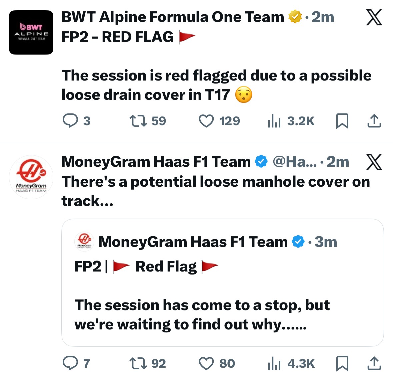This screenshot has width=393, height=372.
Task: Open BWT Alpine profile picture
Action: [x=31, y=32]
